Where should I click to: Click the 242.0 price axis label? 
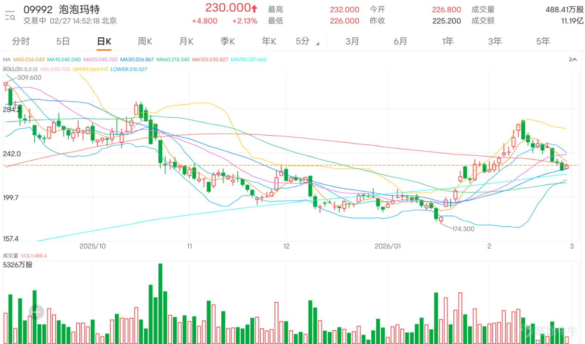(12, 154)
